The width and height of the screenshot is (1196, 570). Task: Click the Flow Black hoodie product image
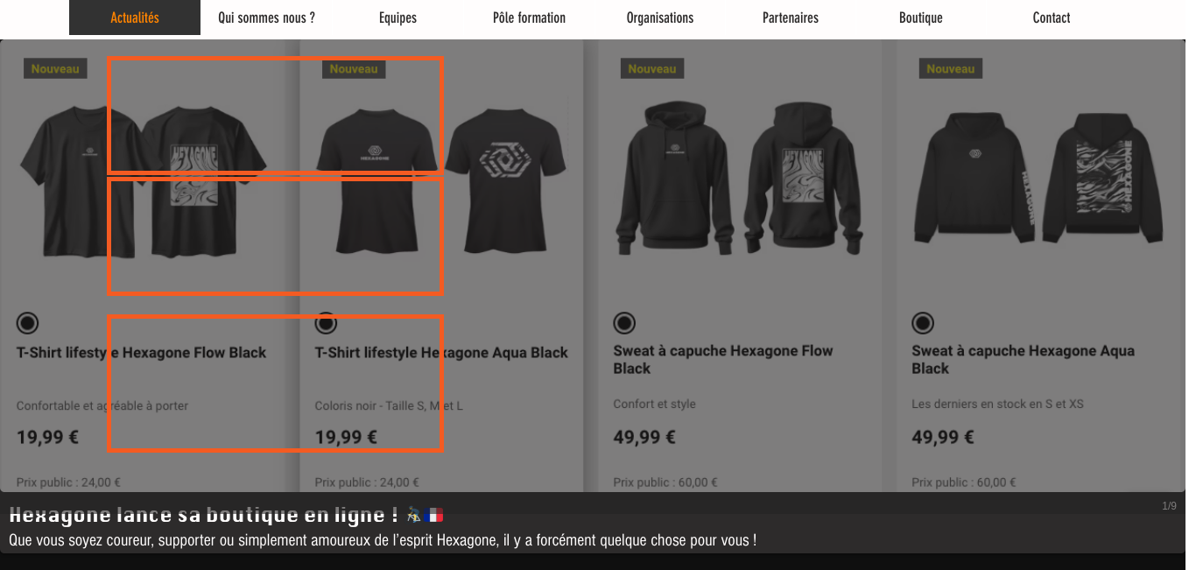[x=740, y=178]
